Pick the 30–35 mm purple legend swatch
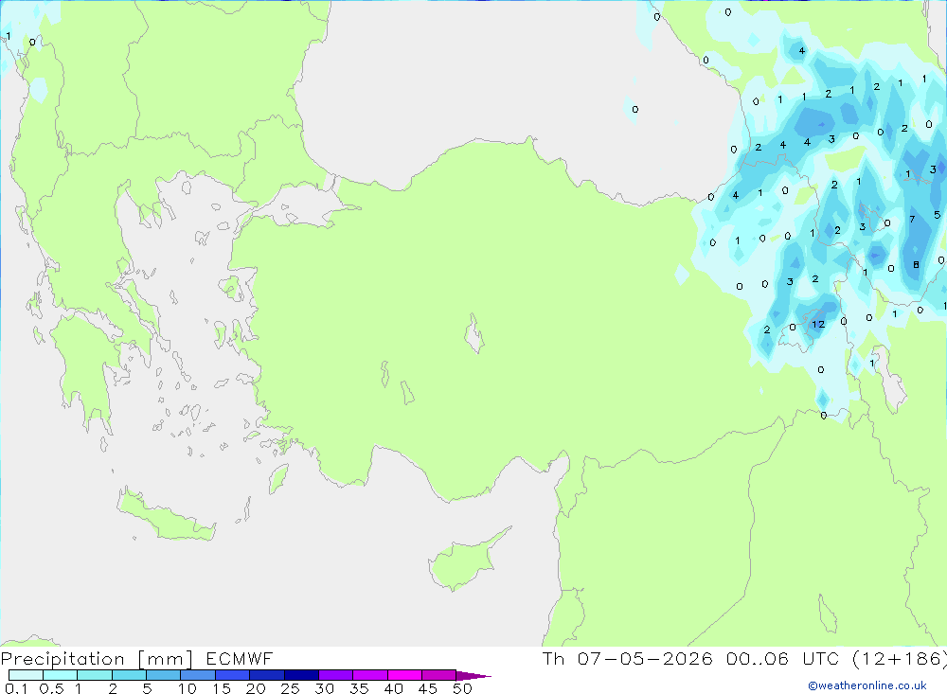The image size is (947, 694). [x=335, y=675]
